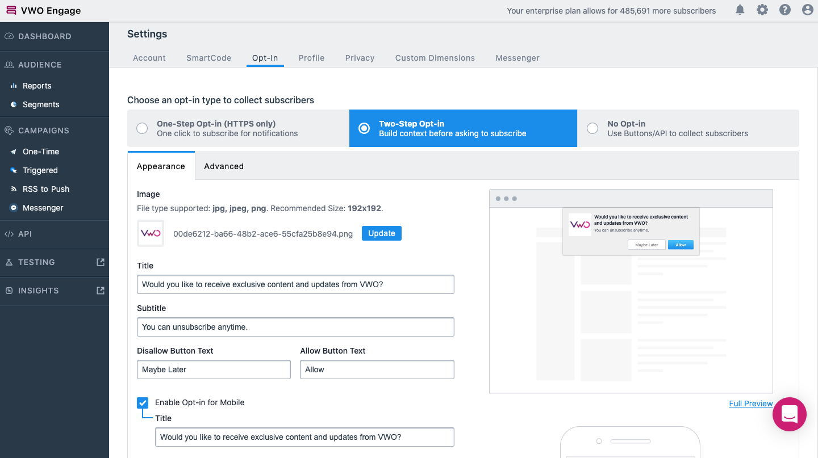Click the Disallow Button Text field
The image size is (818, 458).
pos(214,369)
